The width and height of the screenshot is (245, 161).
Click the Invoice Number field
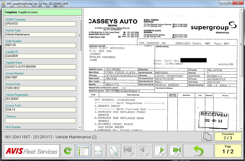(x=41, y=78)
